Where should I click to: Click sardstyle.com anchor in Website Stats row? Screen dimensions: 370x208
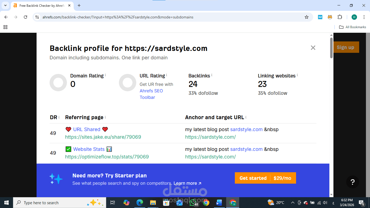[246, 149]
